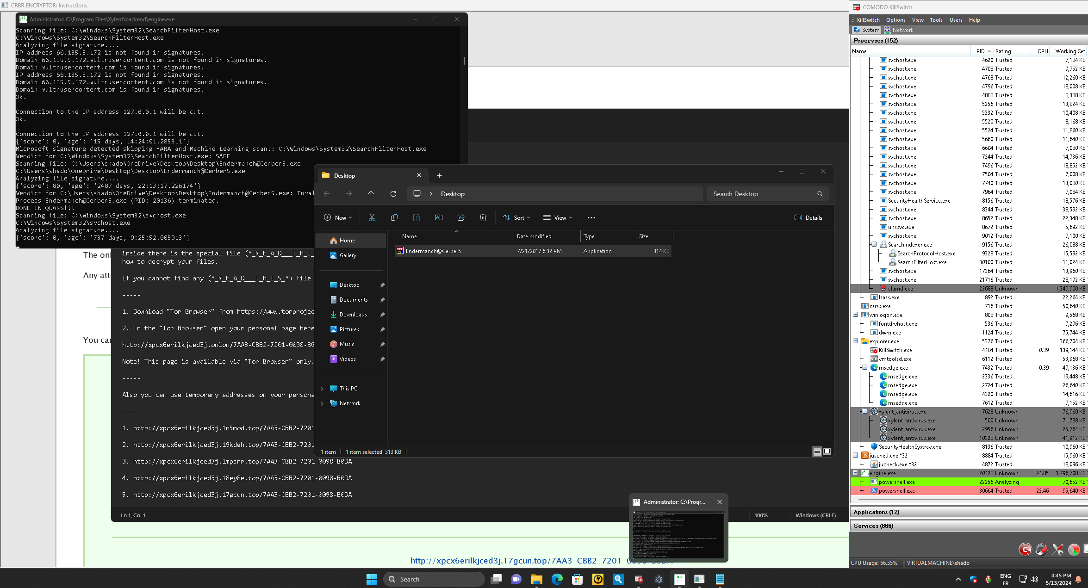Expand the This PC tree node
Viewport: 1088px width, 588px height.
point(322,389)
